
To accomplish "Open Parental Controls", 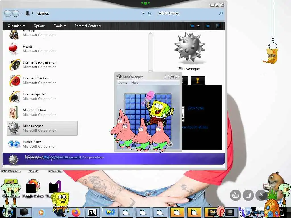I will pos(88,26).
